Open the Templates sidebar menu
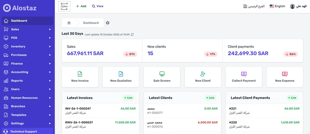The image size is (310, 134). (27, 115)
